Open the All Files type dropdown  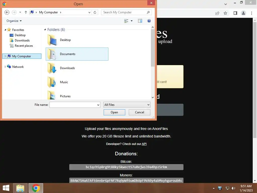pos(127,105)
